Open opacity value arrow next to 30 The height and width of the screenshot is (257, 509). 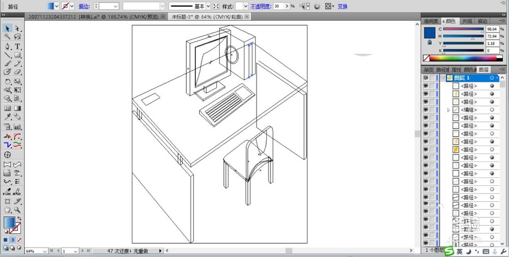click(x=287, y=6)
